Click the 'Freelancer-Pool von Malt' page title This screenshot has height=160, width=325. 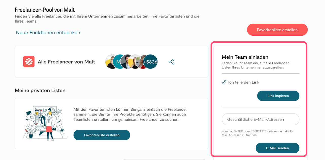tap(45, 10)
